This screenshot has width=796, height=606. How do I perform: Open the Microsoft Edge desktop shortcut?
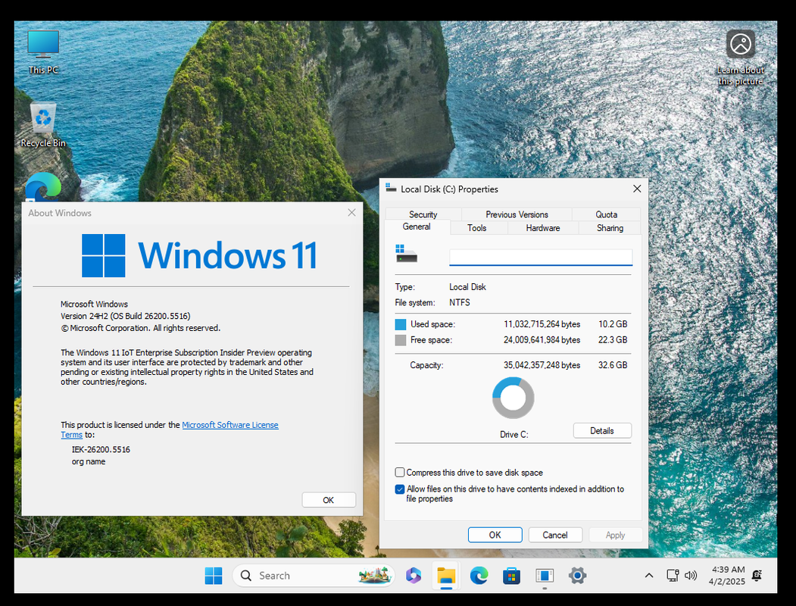click(43, 187)
